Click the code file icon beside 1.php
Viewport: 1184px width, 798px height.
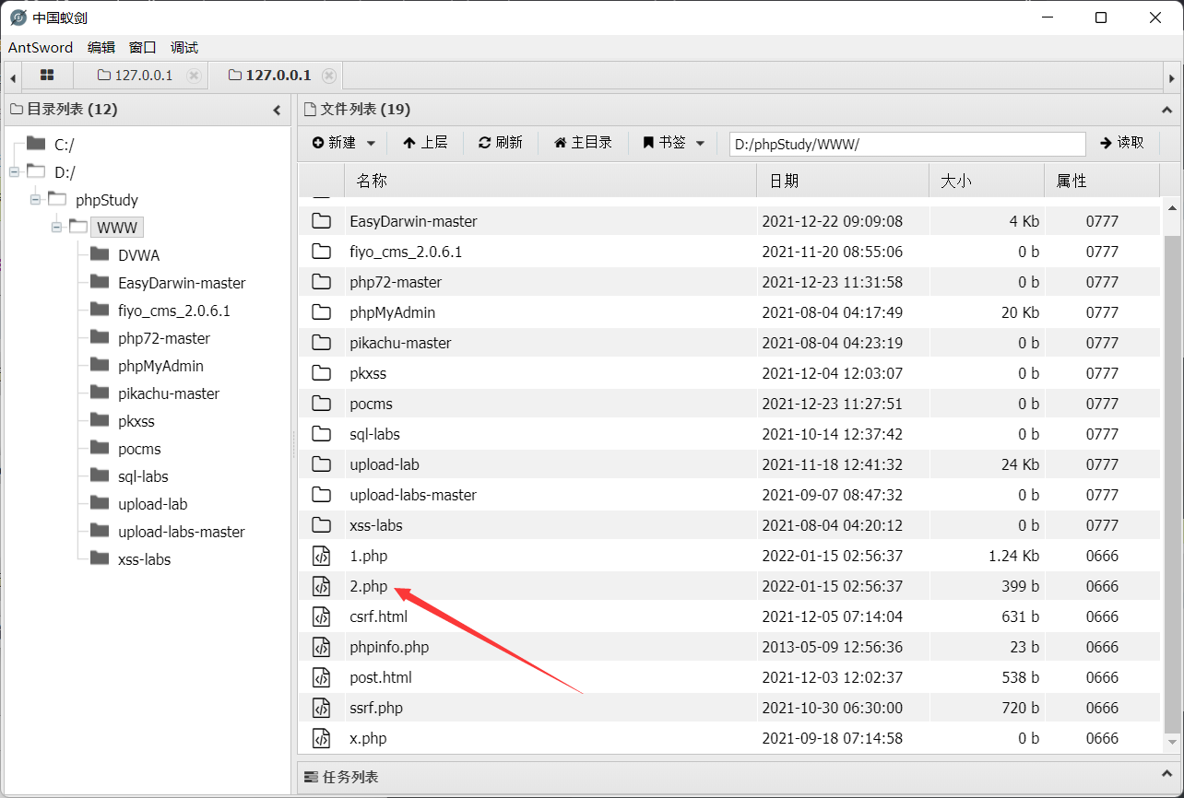point(321,556)
